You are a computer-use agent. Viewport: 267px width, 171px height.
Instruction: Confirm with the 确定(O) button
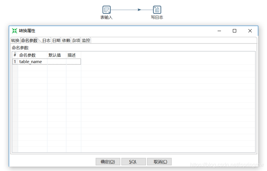pos(108,162)
